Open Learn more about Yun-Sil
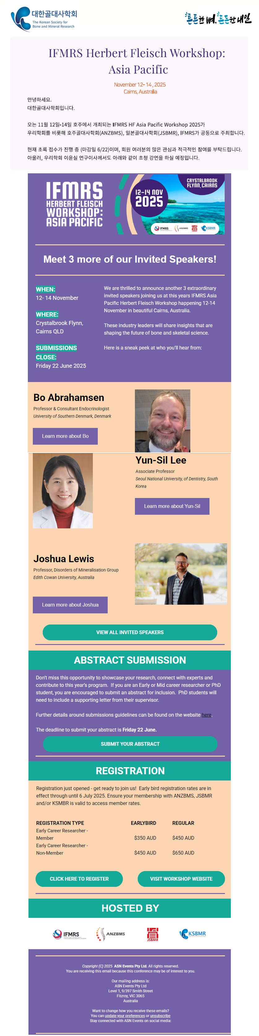The height and width of the screenshot is (1036, 259). coord(172,506)
